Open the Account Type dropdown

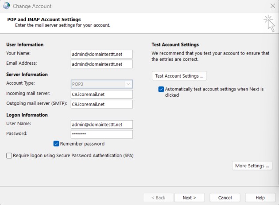102,84
